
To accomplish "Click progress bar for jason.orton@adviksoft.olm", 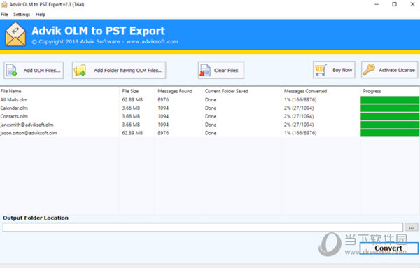I will 390,133.
